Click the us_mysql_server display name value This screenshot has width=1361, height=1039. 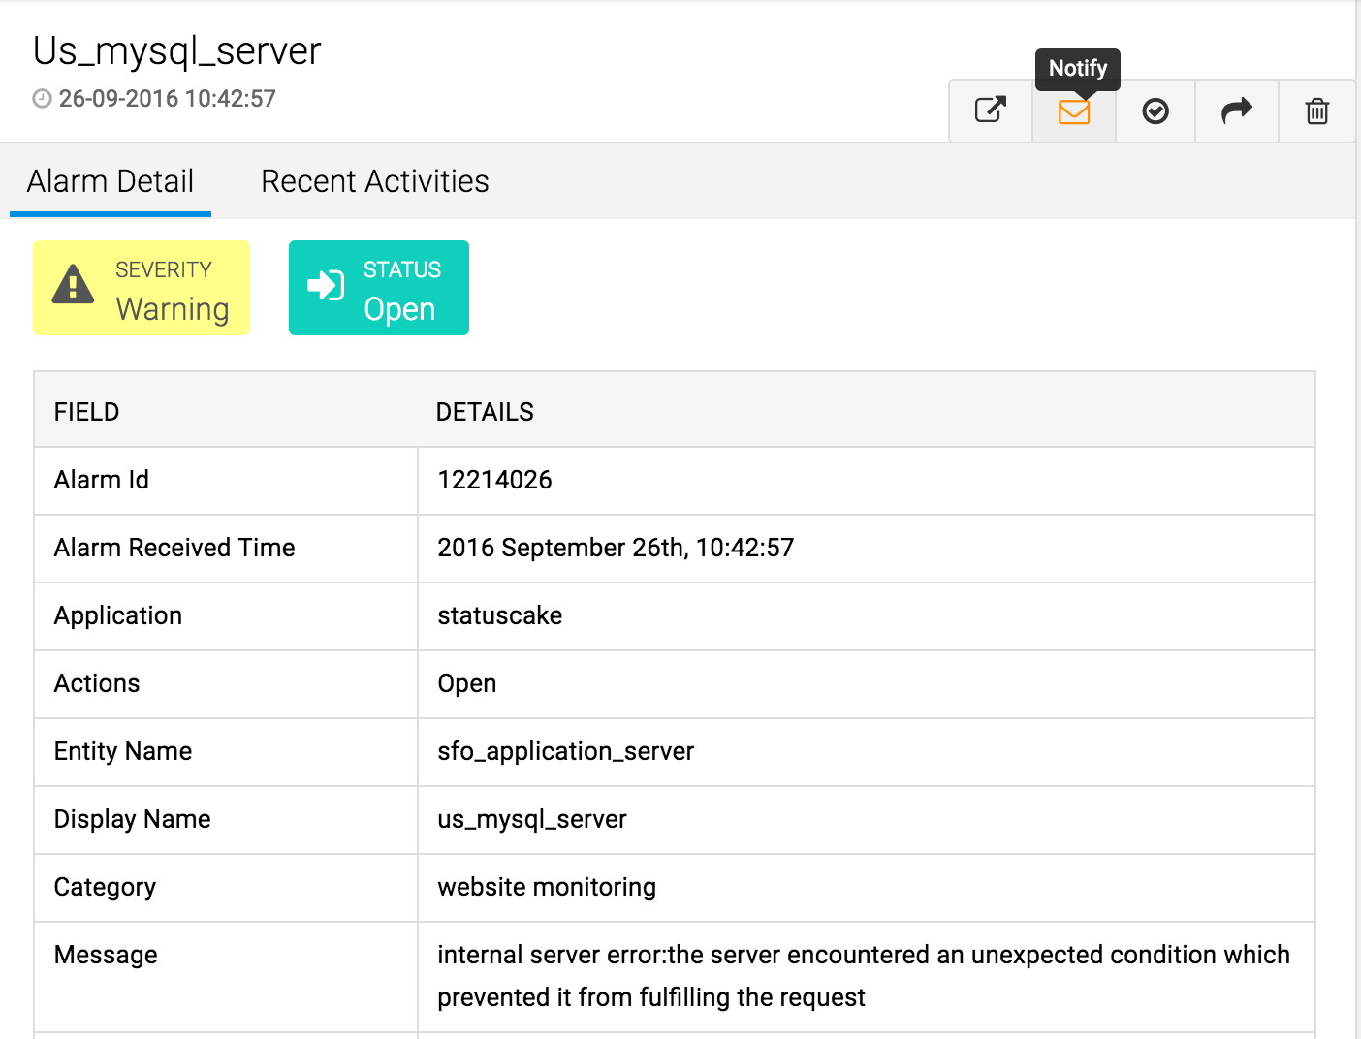[x=531, y=819]
